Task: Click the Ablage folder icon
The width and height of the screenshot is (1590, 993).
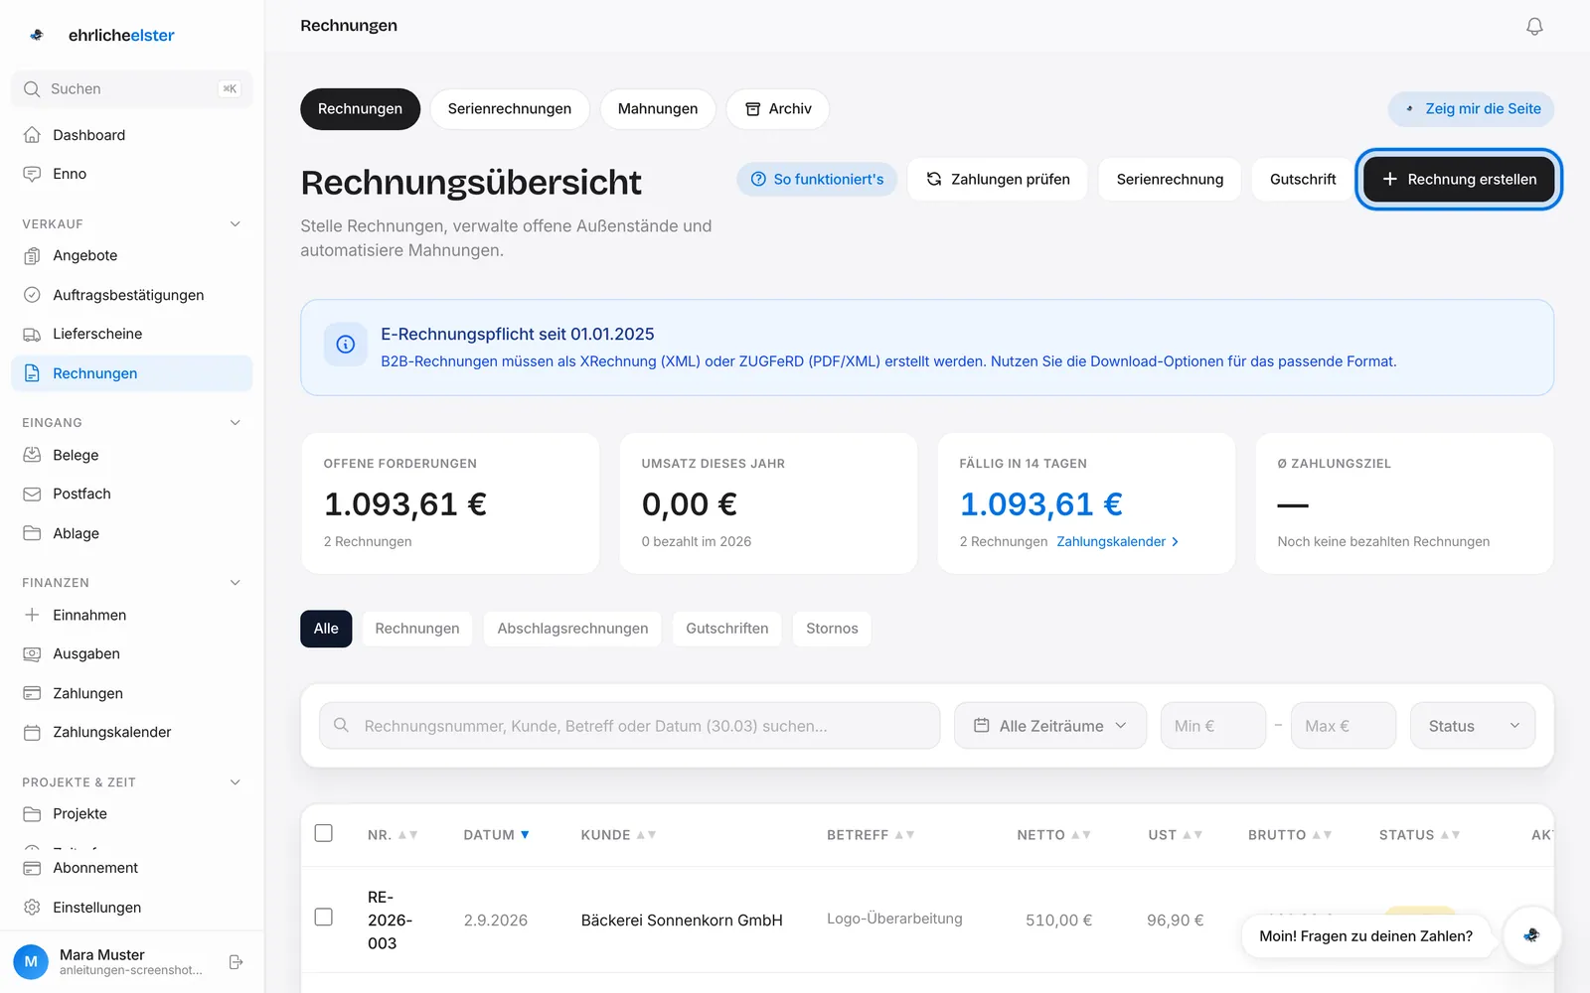Action: tap(32, 533)
